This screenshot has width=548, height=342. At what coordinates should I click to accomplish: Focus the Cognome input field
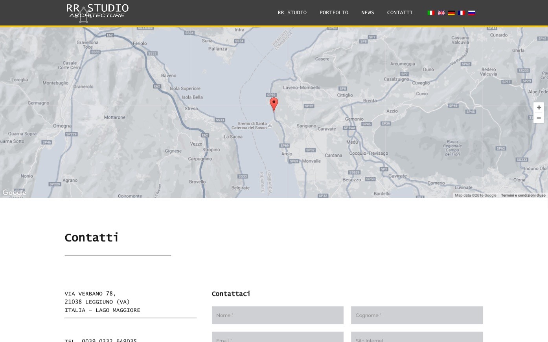pyautogui.click(x=417, y=315)
